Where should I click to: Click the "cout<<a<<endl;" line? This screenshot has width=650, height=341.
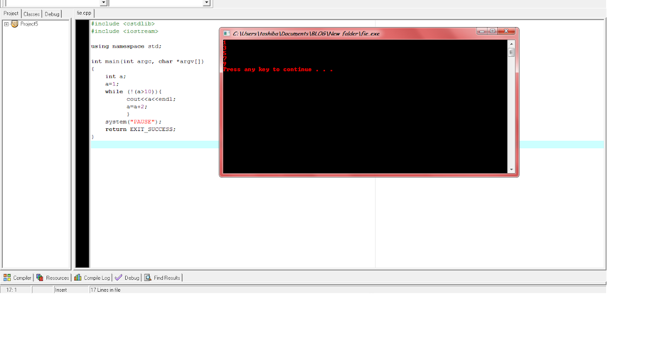point(151,100)
